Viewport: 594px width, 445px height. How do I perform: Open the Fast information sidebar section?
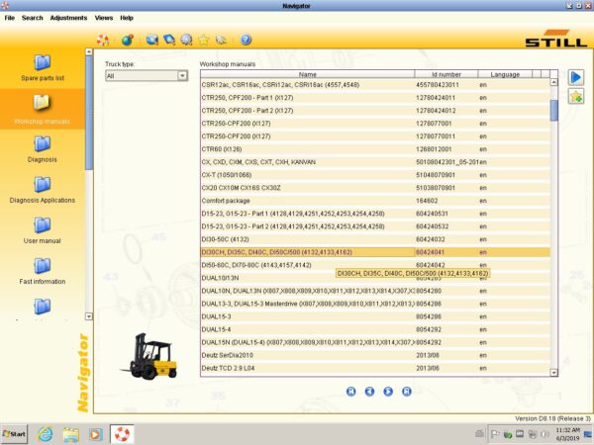point(42,271)
